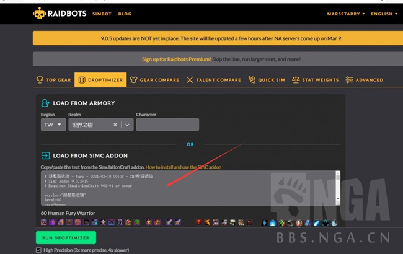Click the third soulbind icon, green
The image size is (403, 254).
pyautogui.click(x=281, y=223)
